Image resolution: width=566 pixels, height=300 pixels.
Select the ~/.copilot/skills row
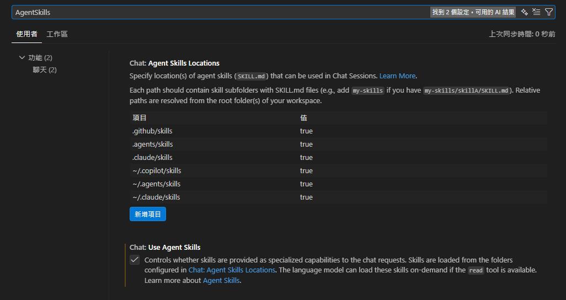click(338, 171)
